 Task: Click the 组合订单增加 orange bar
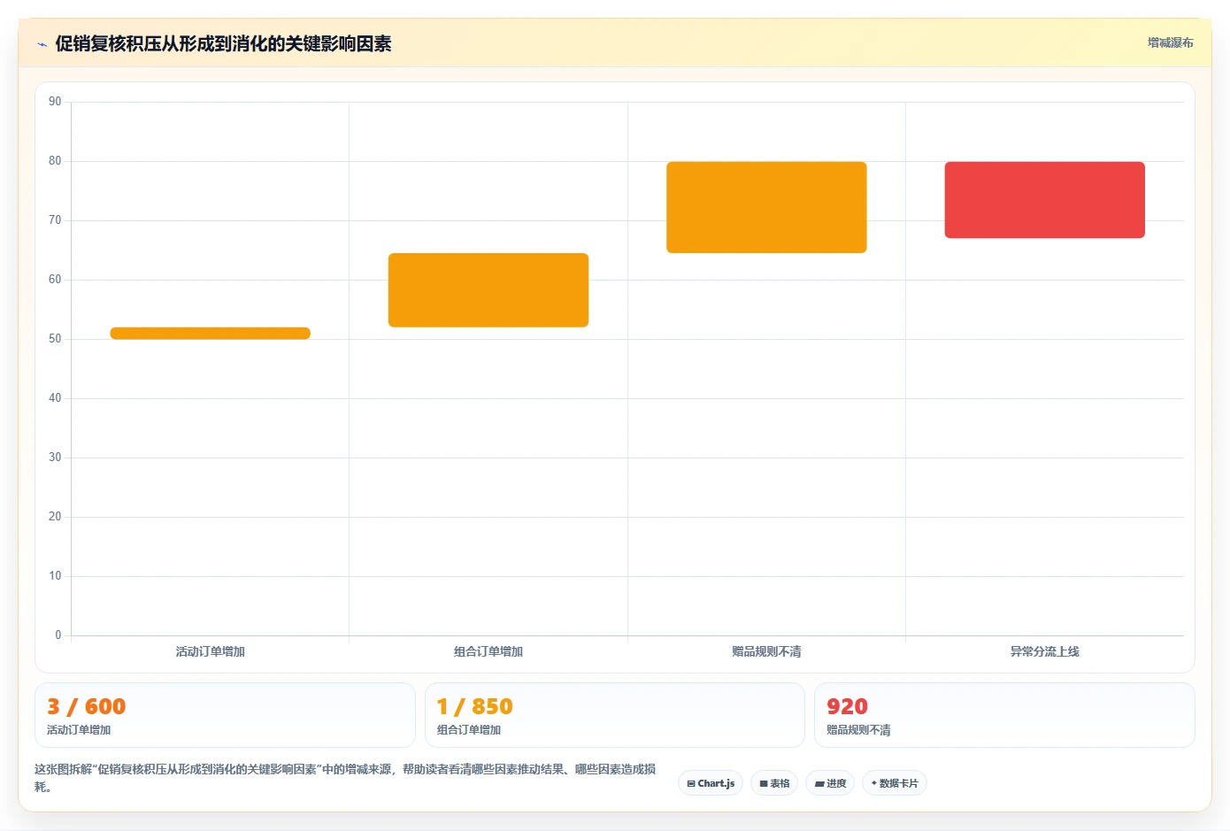(488, 290)
